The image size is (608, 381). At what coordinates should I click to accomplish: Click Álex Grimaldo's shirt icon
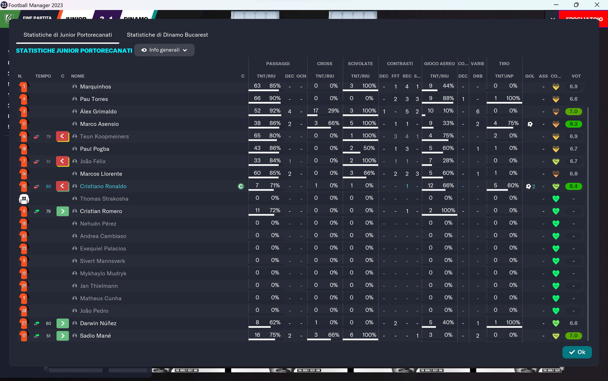pyautogui.click(x=24, y=111)
